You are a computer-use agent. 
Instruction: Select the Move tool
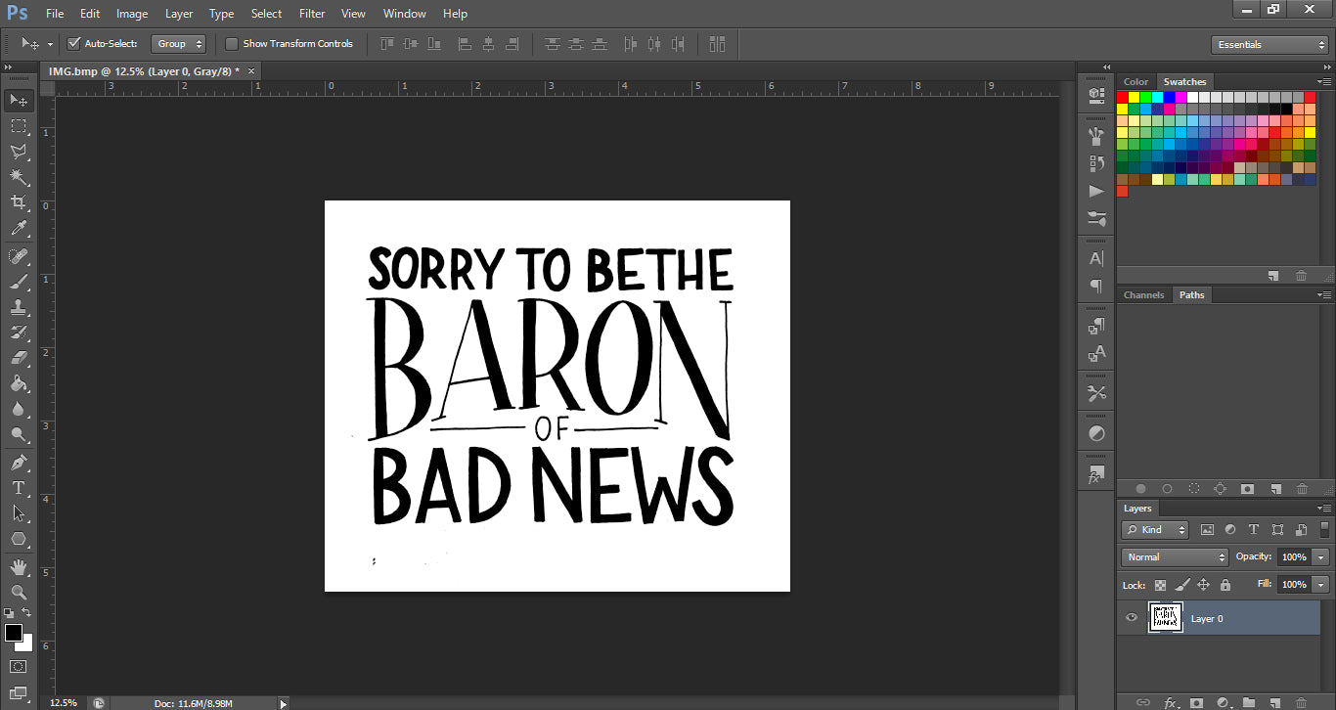click(x=19, y=100)
